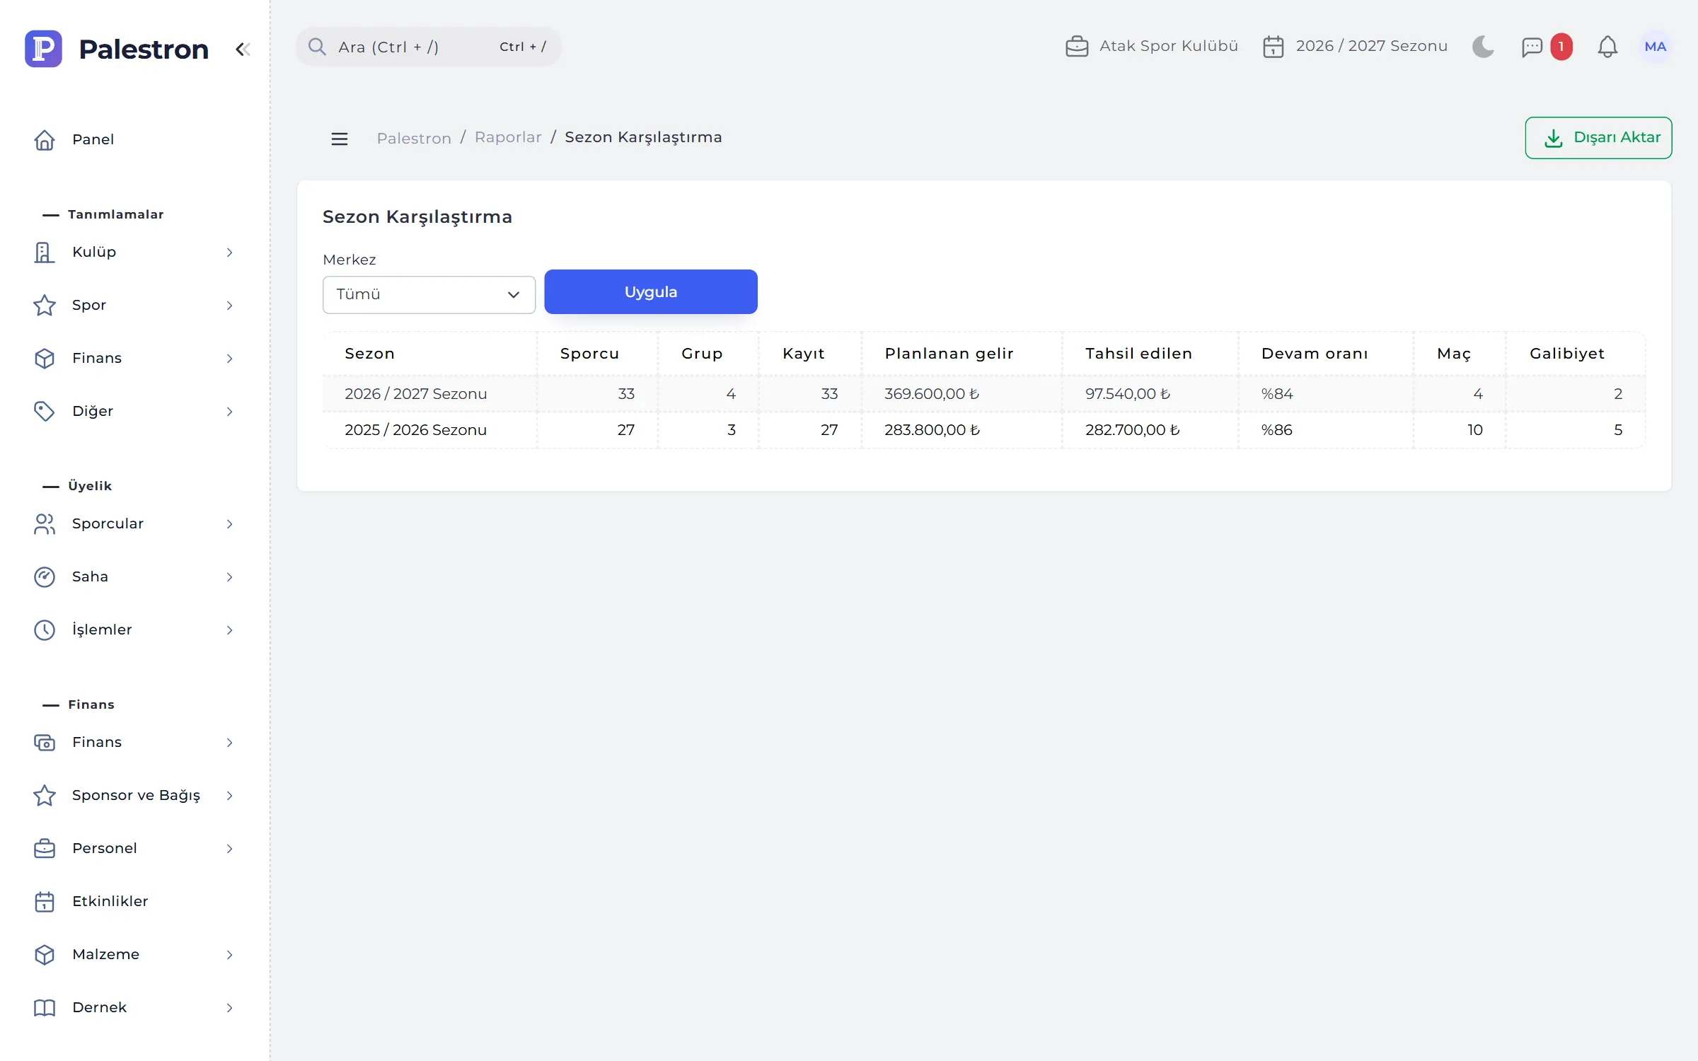Toggle the hamburger menu beside breadcrumb
Screen dimensions: 1698x1061
pos(340,139)
